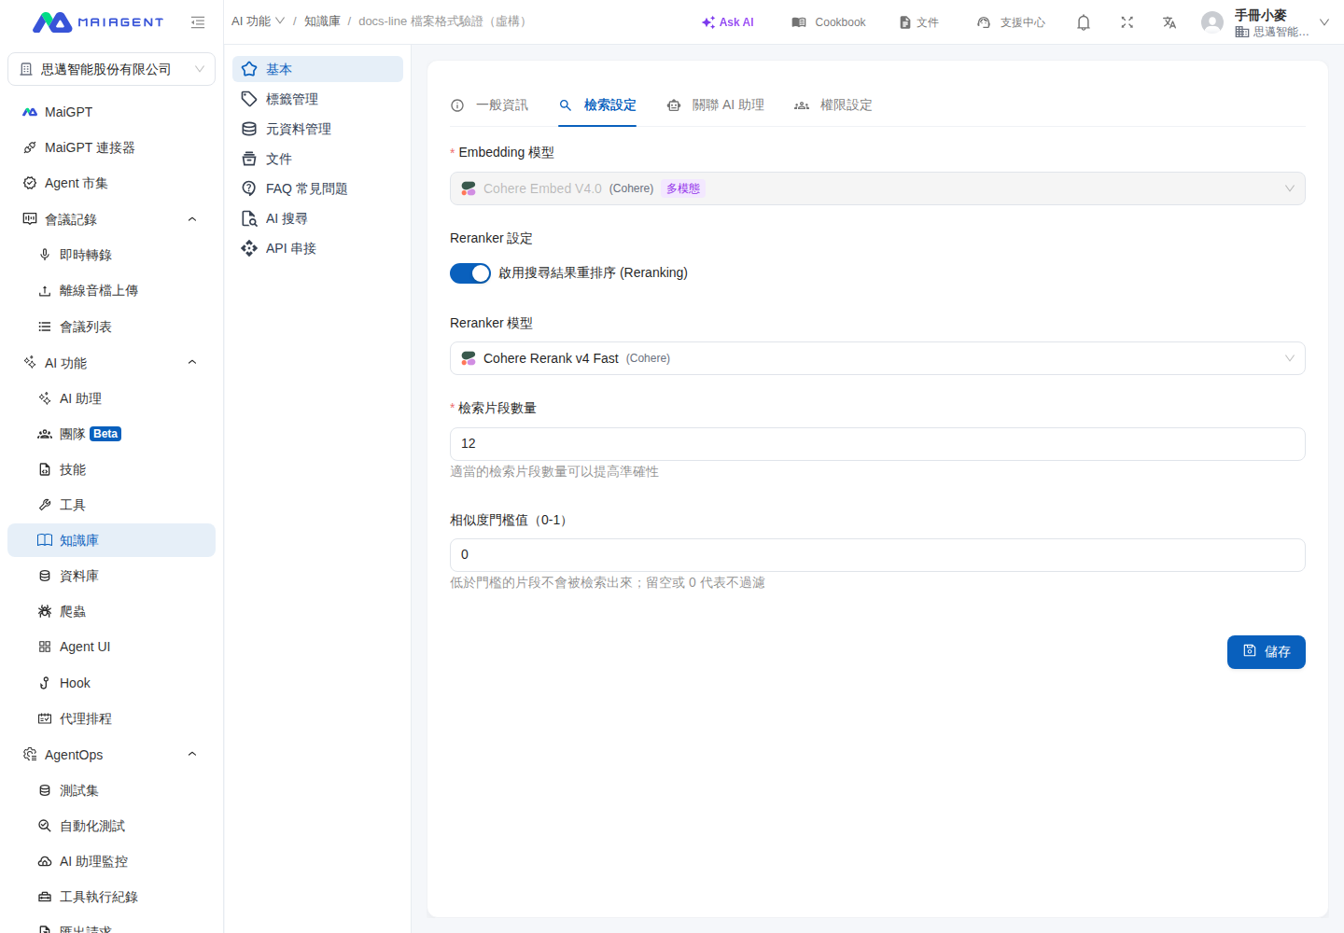Click the fullscreen expand icon
The width and height of the screenshot is (1344, 933).
(1127, 22)
